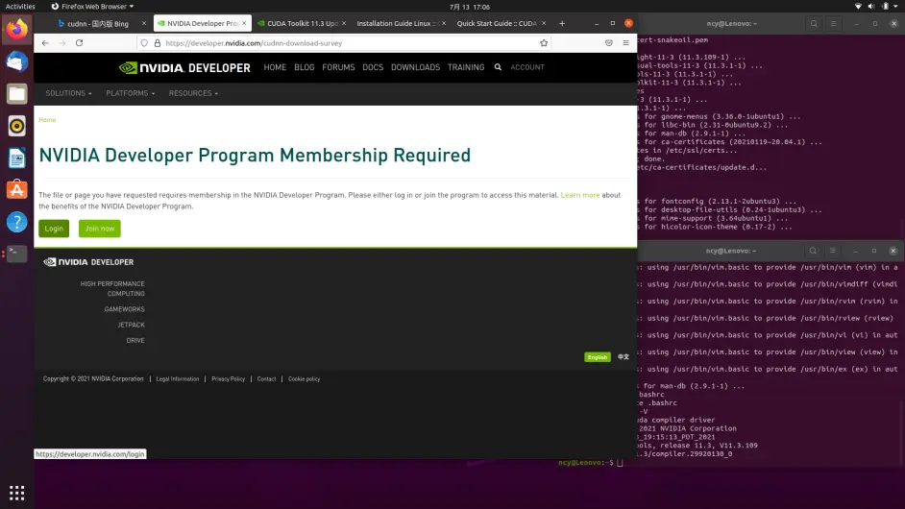Open the DRIVE footer link

click(135, 341)
